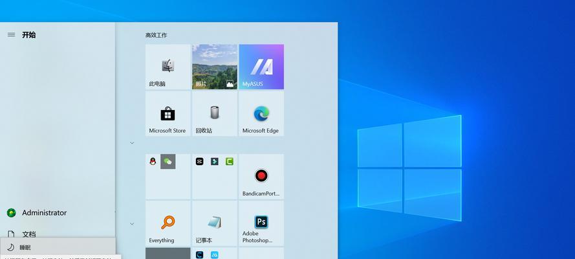Open the 记事本 notepad tile

pos(215,223)
